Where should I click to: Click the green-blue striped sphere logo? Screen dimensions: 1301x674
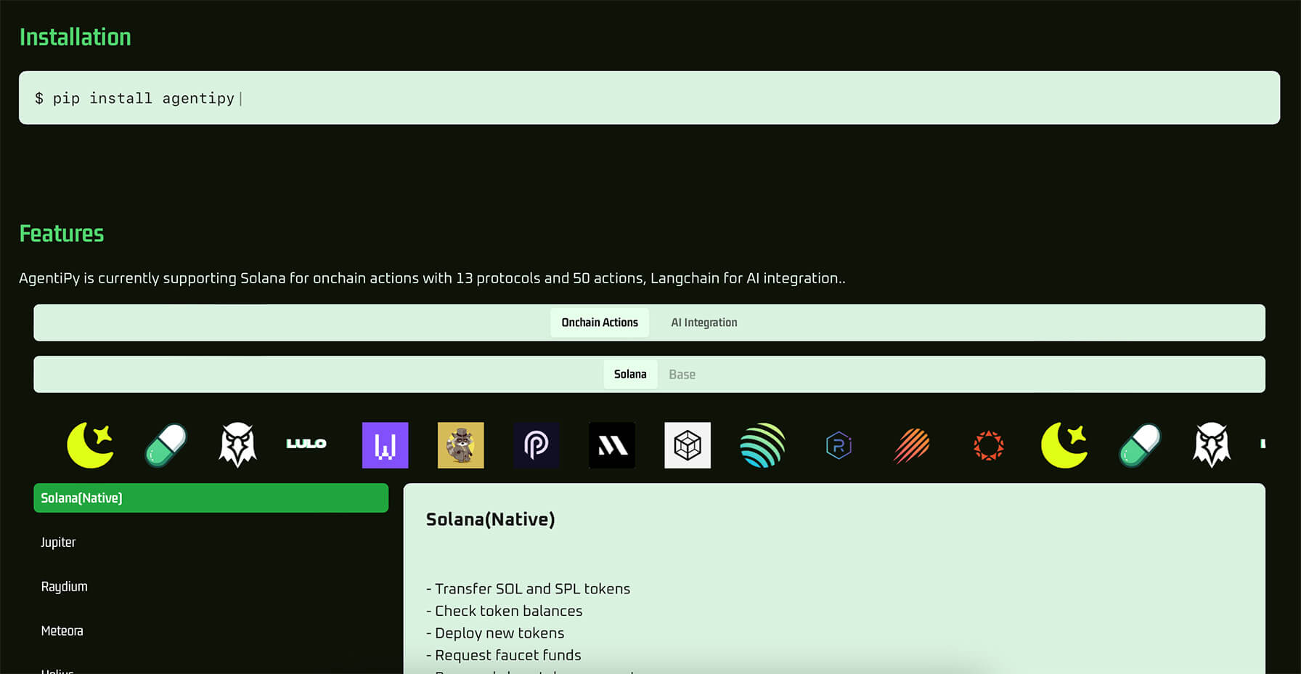[x=762, y=445]
